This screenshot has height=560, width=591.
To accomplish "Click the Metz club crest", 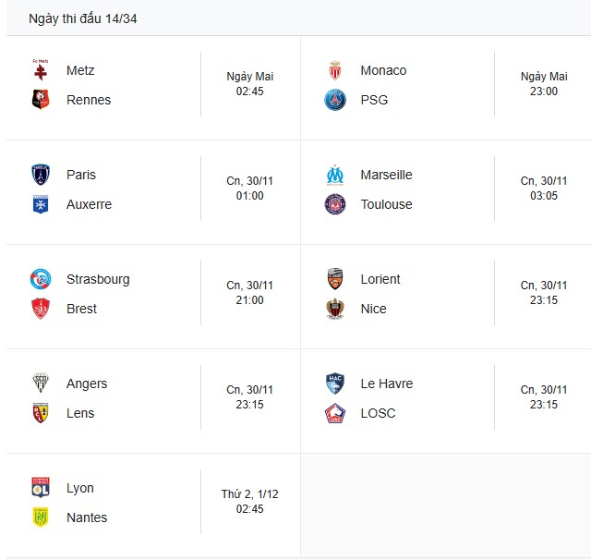I will coord(40,70).
